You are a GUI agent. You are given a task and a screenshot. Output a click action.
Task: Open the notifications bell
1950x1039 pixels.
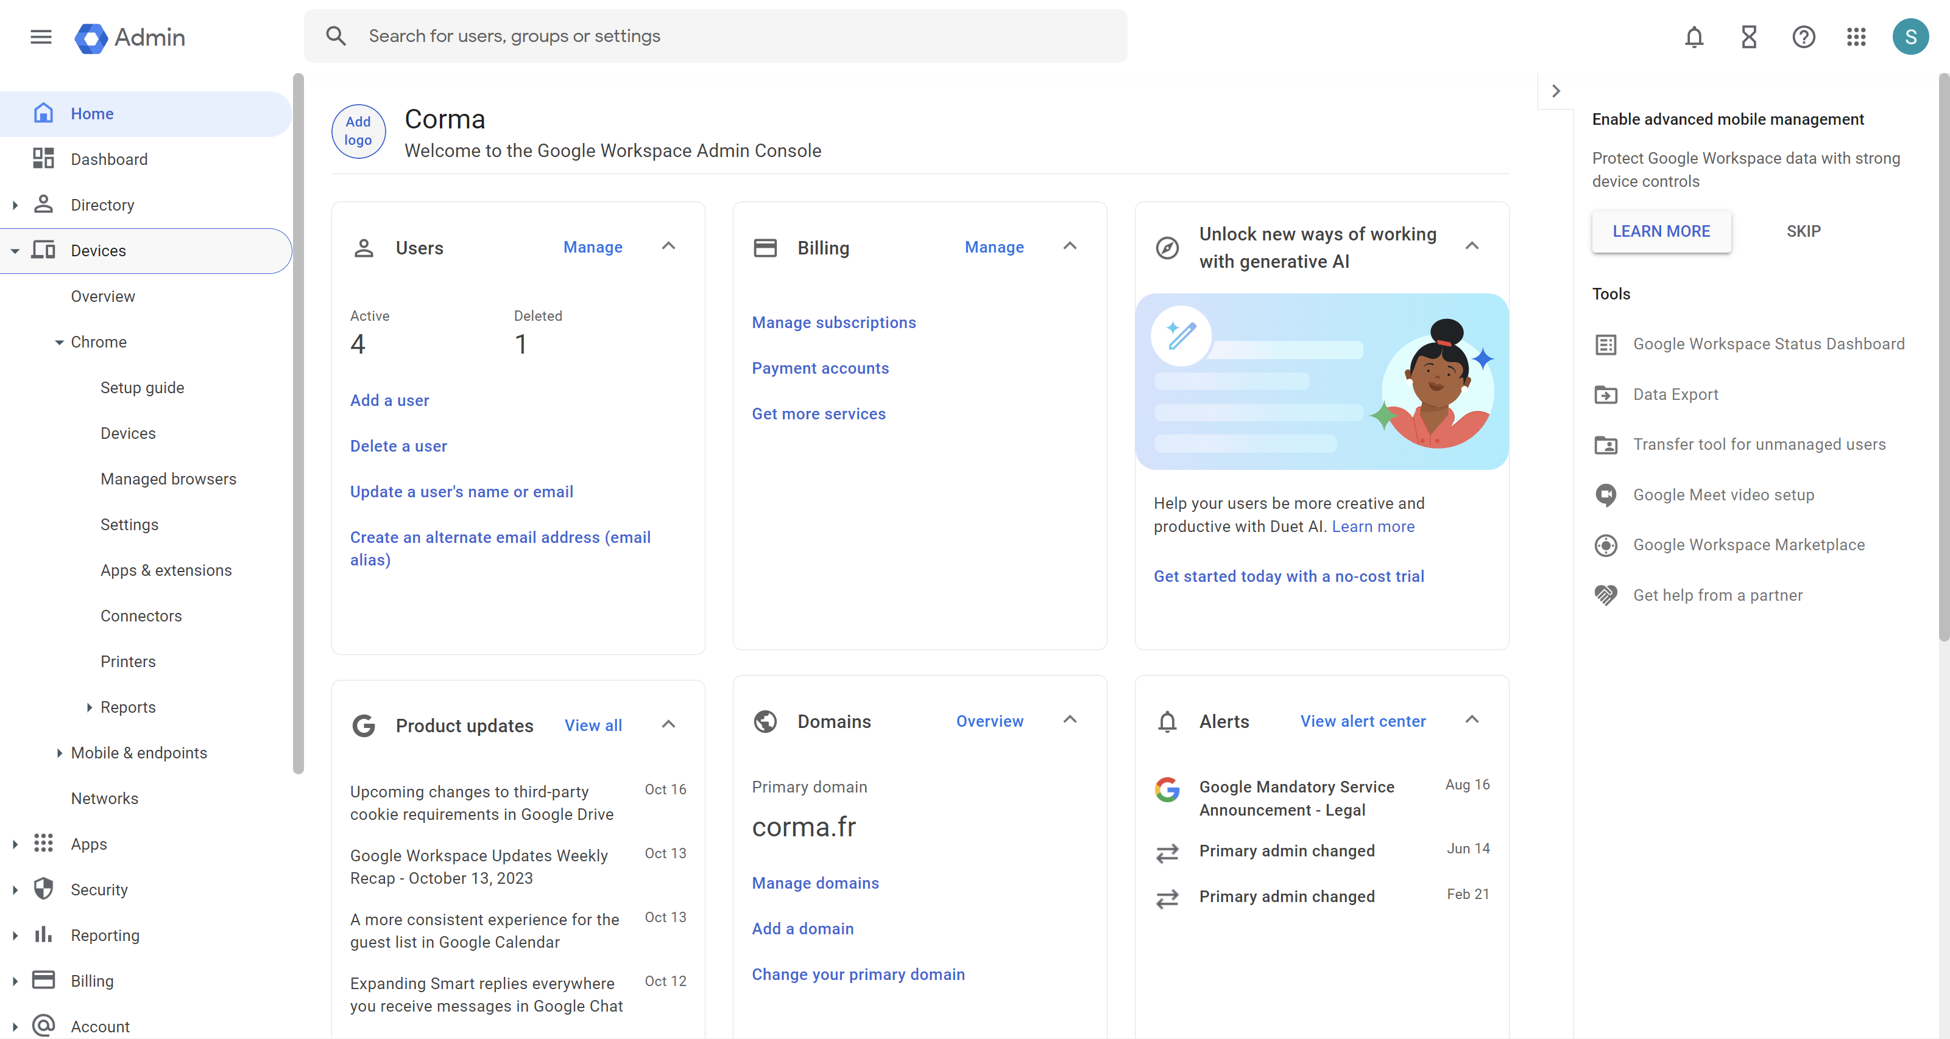[1694, 37]
